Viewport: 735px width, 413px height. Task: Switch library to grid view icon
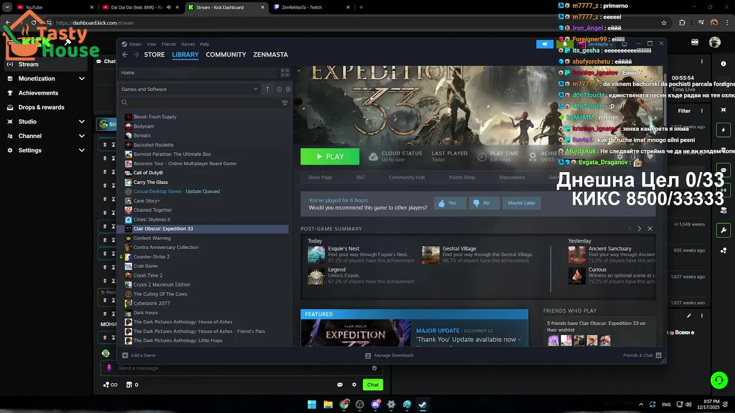pos(284,73)
